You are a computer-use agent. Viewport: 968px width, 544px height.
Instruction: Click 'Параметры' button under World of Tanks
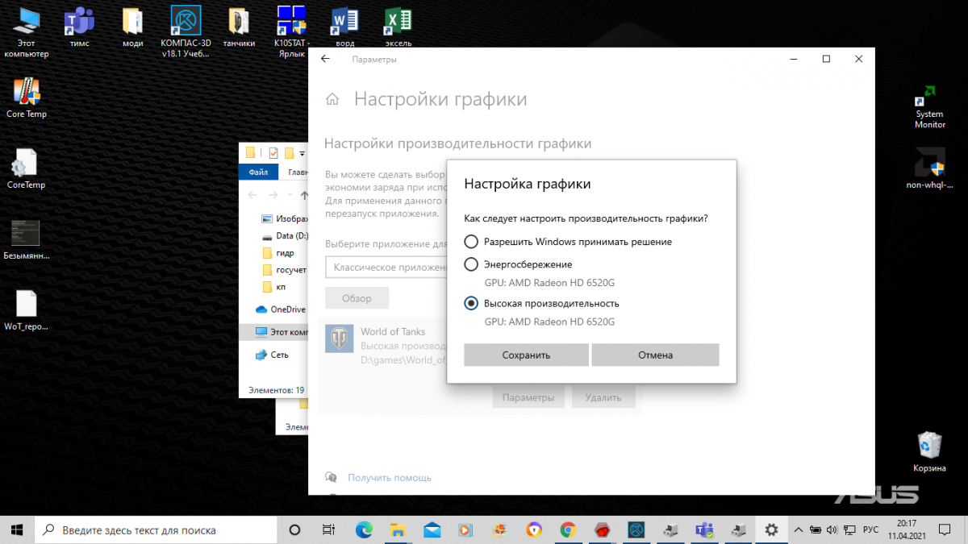(528, 397)
